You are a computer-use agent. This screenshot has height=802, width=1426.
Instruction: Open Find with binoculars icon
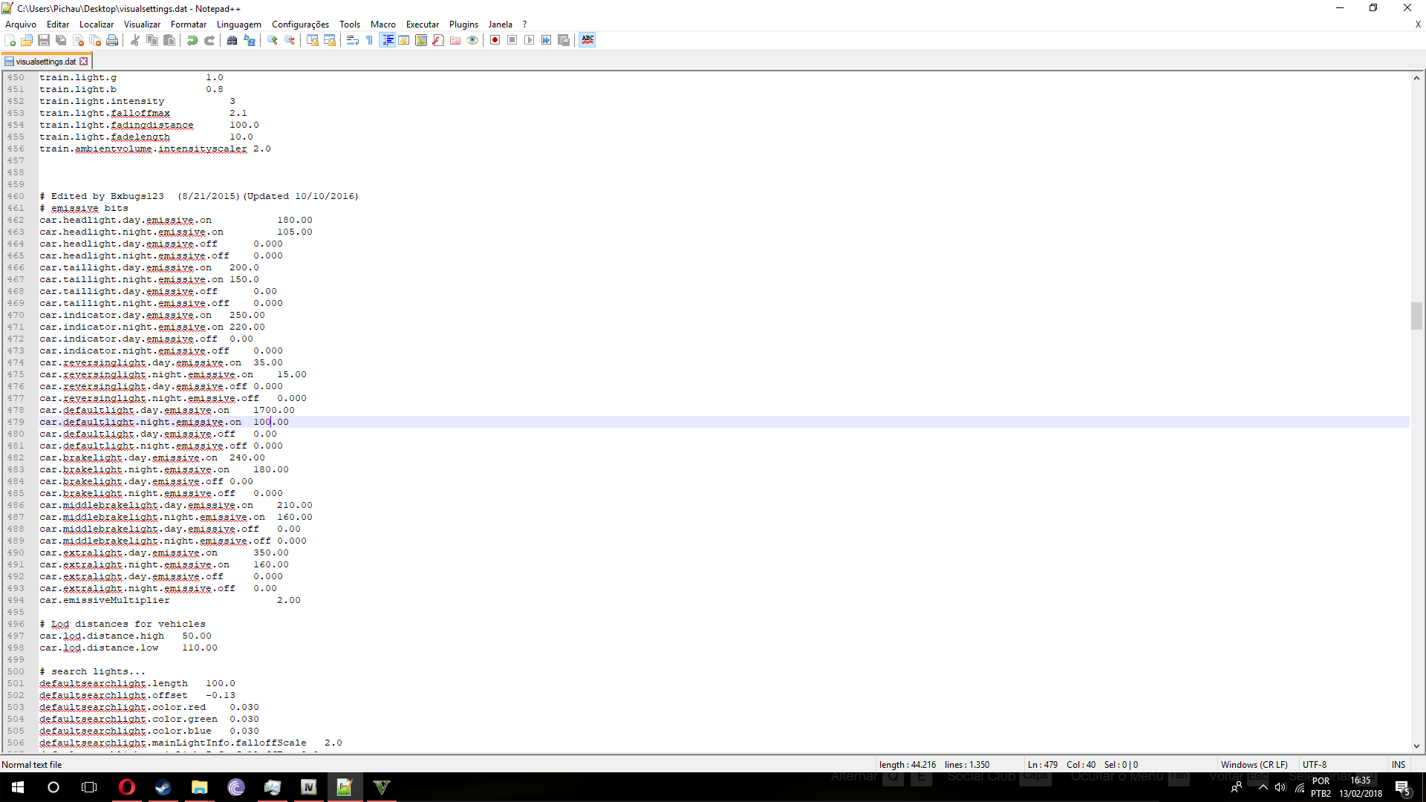click(232, 40)
